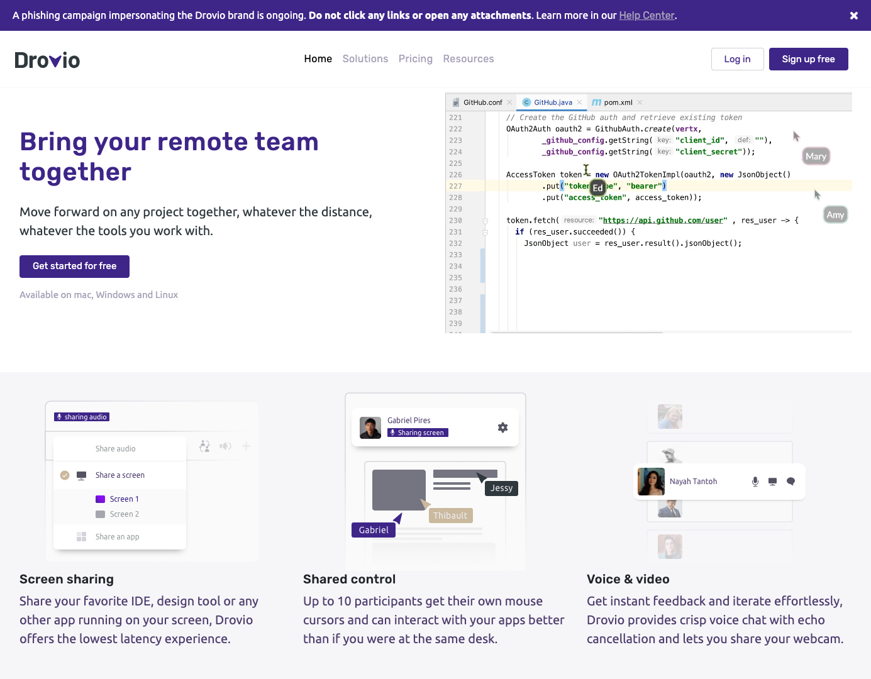
Task: Dismiss the phishing warning banner
Action: point(853,16)
